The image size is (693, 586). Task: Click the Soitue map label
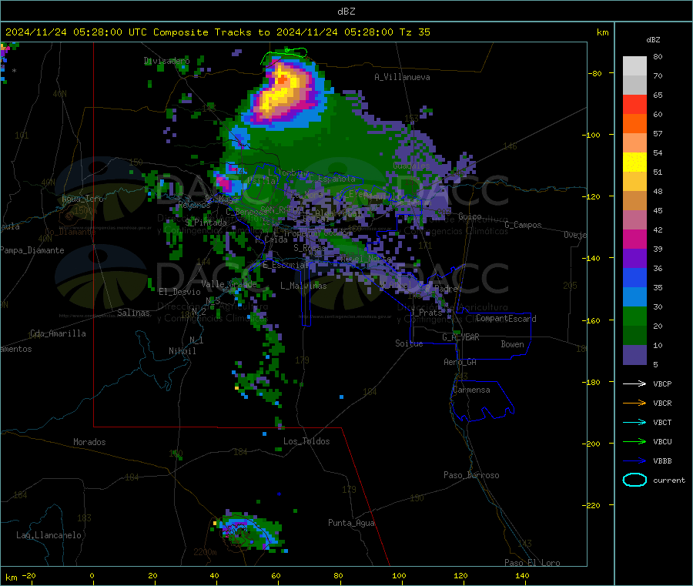point(409,343)
